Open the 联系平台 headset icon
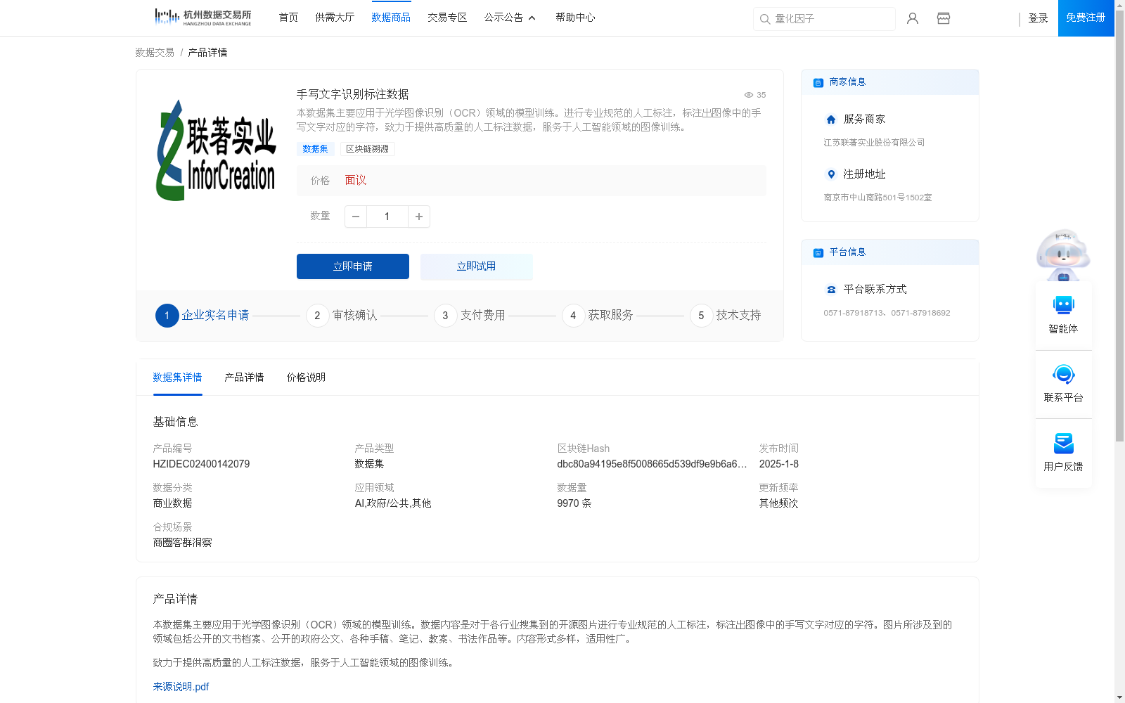This screenshot has width=1125, height=703. [x=1064, y=374]
